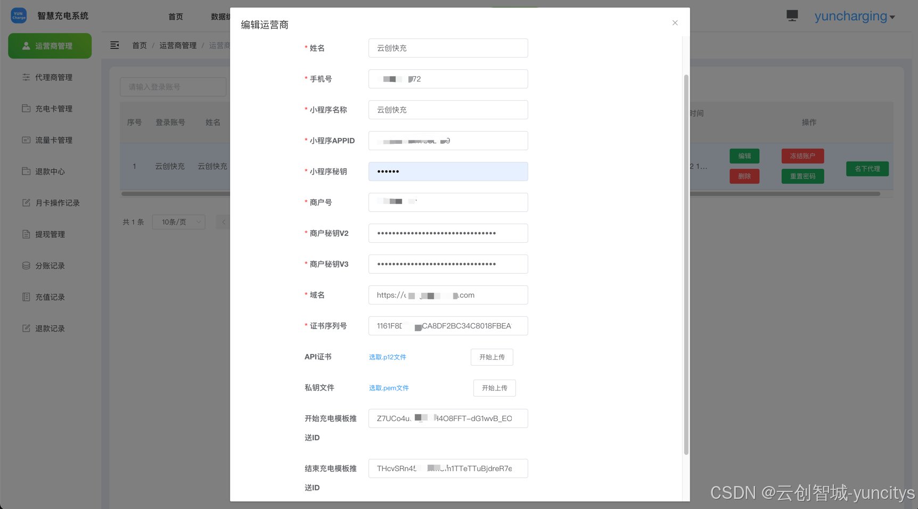Screen dimensions: 918x509
Task: Click the red 删除 button
Action: pos(744,176)
